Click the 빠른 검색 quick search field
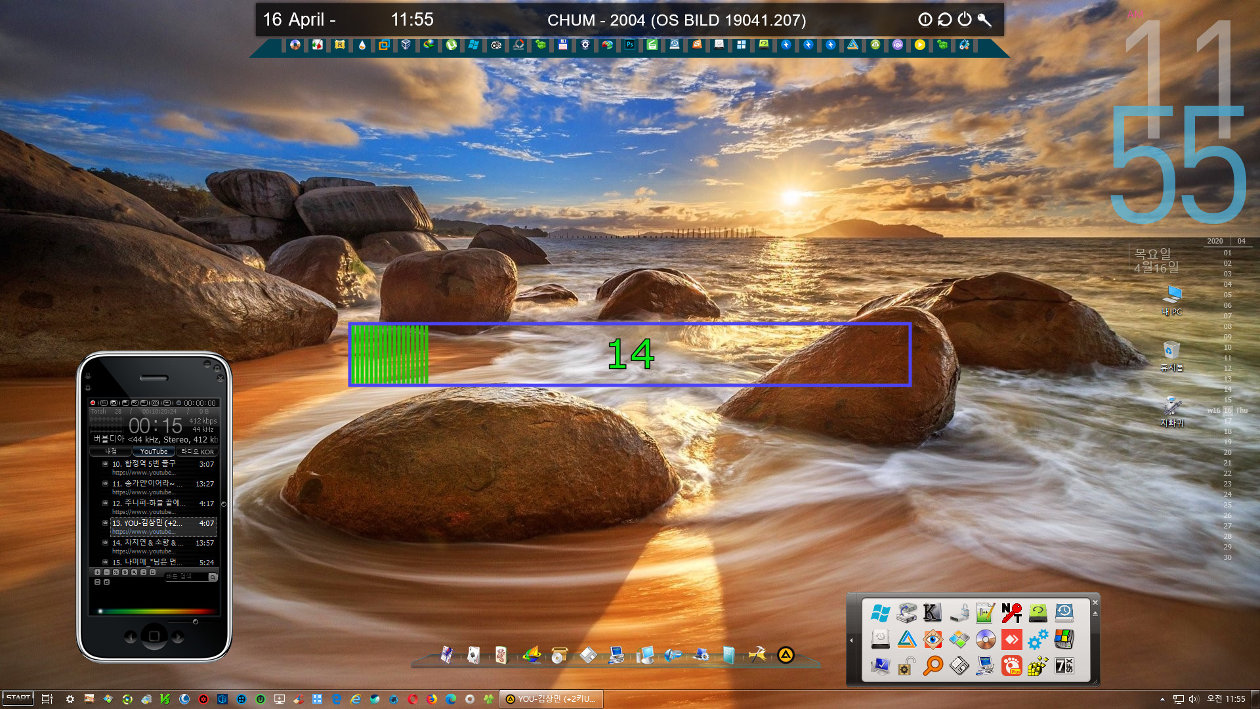This screenshot has height=709, width=1260. pyautogui.click(x=186, y=576)
